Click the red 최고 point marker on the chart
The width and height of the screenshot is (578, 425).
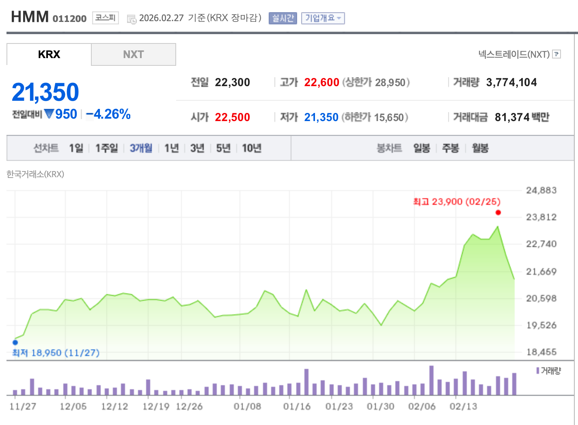point(498,212)
